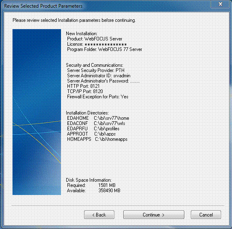The height and width of the screenshot is (229, 232).
Task: Click the HOMEAPPS C:\ibi\homeapps line
Action: [x=97, y=139]
